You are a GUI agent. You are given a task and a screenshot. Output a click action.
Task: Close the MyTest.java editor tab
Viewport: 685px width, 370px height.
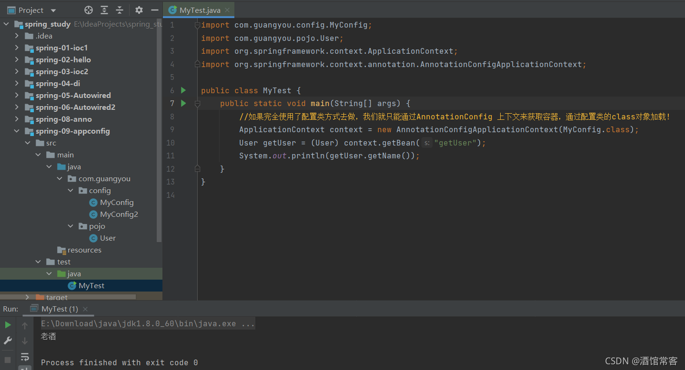click(x=228, y=10)
